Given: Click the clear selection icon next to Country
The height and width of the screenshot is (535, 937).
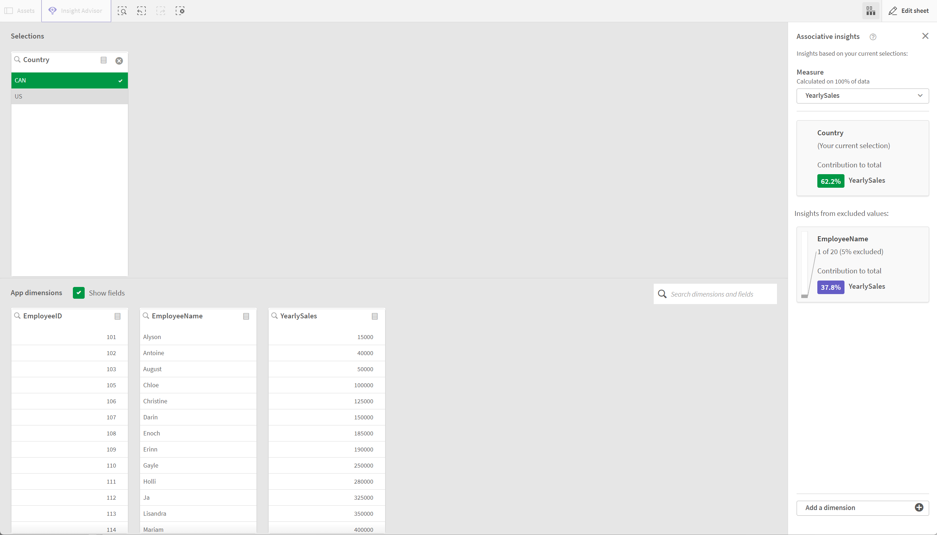Looking at the screenshot, I should click(118, 60).
